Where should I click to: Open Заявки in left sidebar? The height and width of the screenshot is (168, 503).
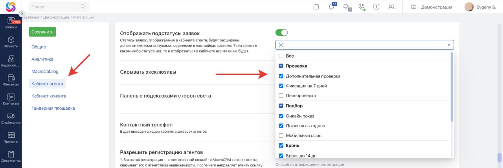(x=11, y=23)
